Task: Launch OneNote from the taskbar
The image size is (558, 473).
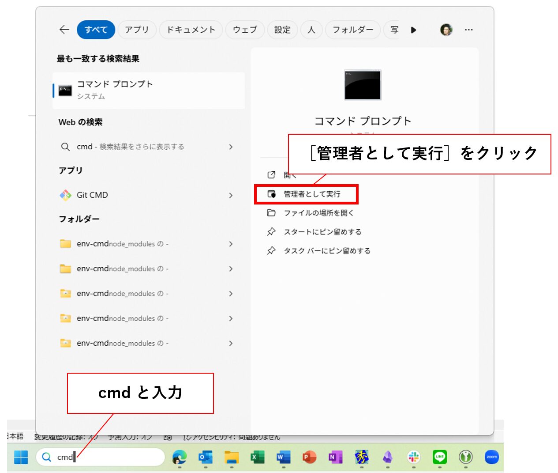Action: tap(335, 457)
